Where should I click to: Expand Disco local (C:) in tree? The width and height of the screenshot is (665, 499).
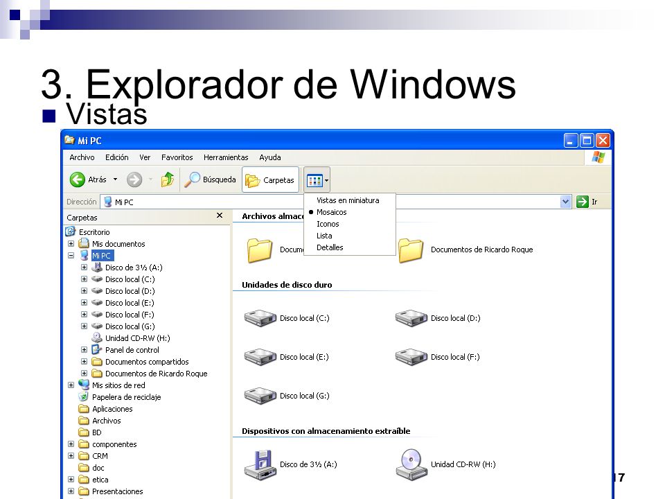(84, 279)
